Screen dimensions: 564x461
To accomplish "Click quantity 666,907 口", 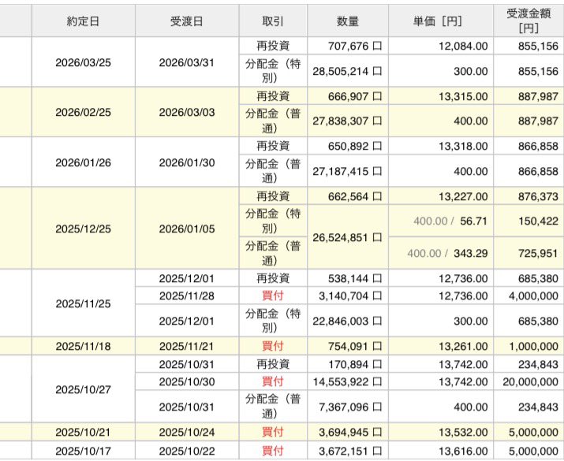I will [x=355, y=96].
